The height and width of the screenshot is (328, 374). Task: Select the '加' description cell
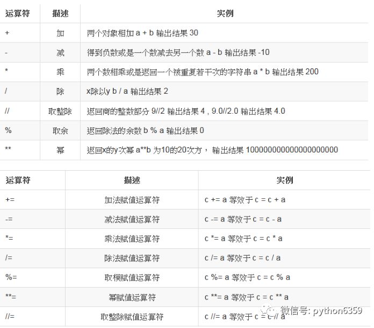pyautogui.click(x=60, y=33)
